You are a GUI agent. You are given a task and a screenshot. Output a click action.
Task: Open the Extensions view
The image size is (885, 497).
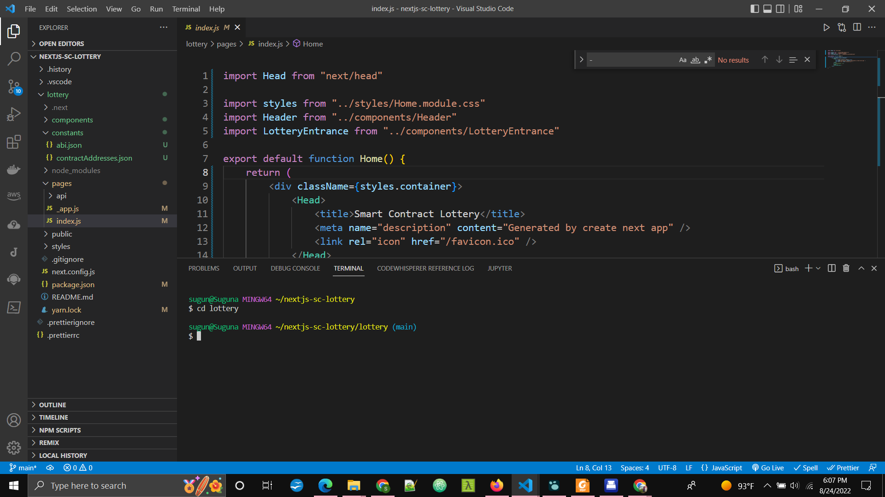14,141
